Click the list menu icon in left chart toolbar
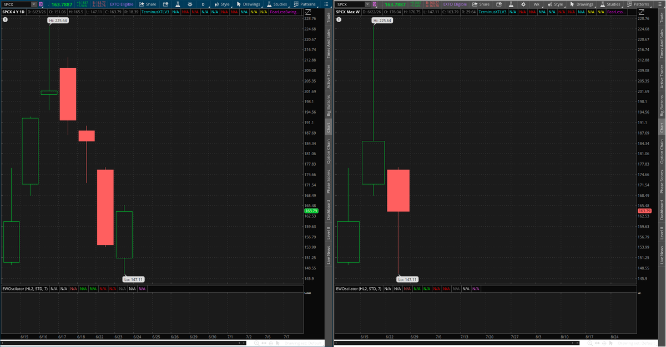The height and width of the screenshot is (347, 666). click(x=326, y=4)
